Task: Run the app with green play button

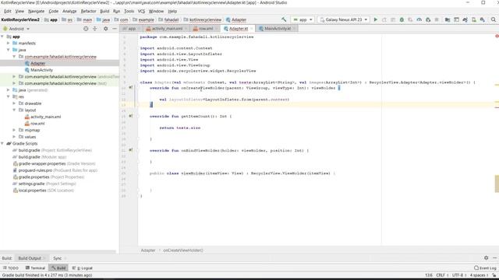Action: click(x=376, y=19)
